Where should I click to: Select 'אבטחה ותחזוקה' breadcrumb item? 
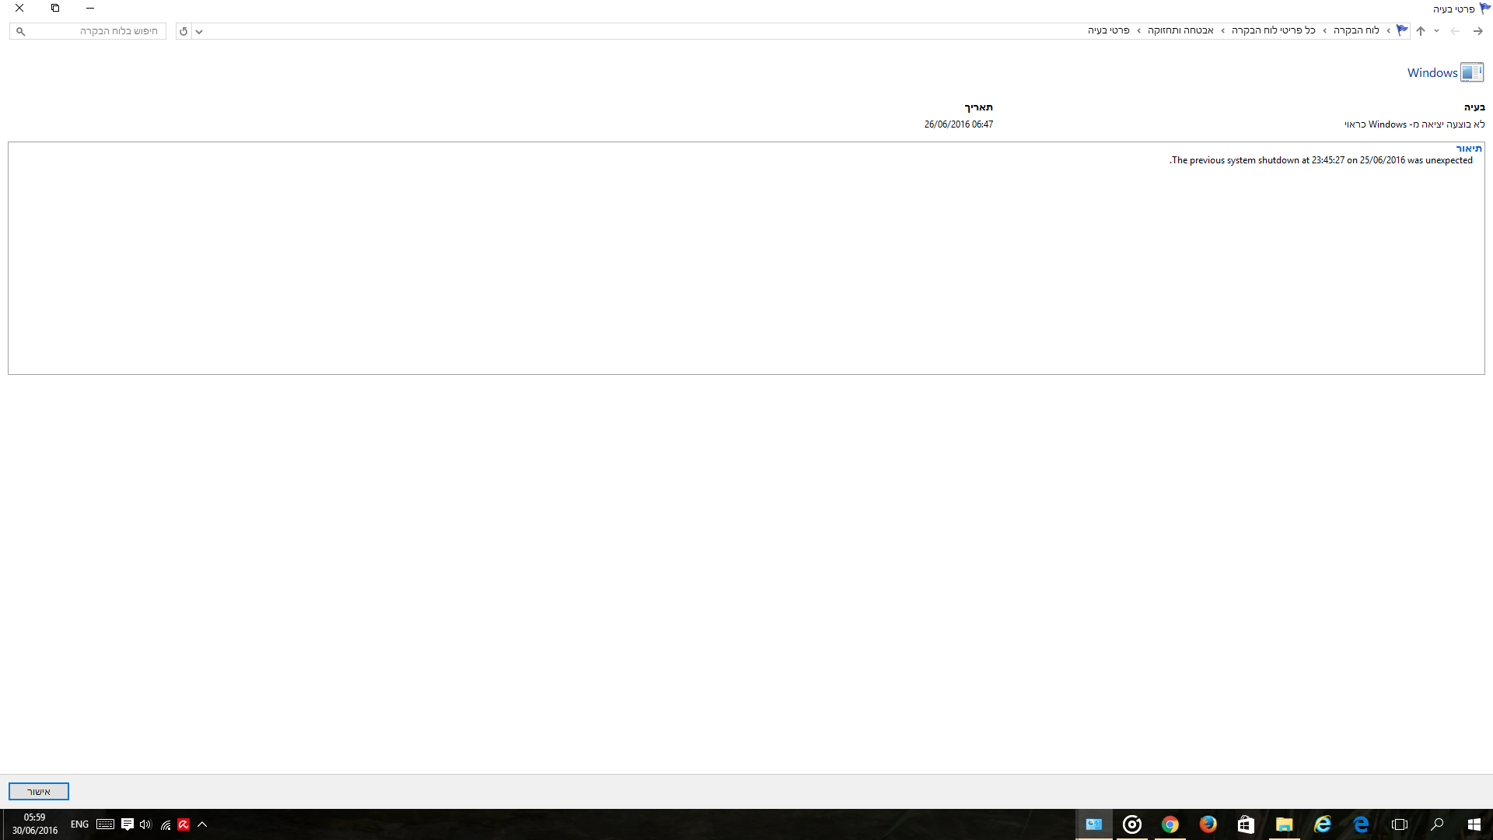click(1180, 30)
